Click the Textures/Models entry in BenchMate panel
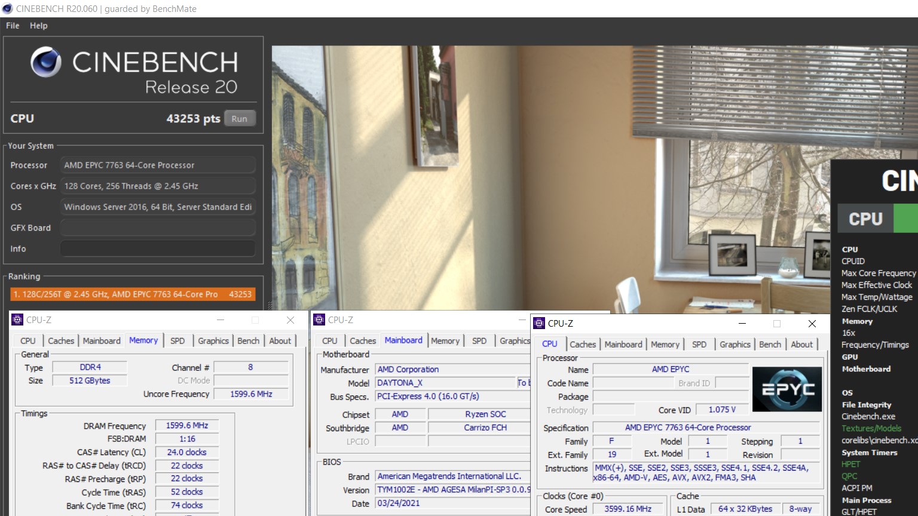This screenshot has height=516, width=918. click(871, 428)
